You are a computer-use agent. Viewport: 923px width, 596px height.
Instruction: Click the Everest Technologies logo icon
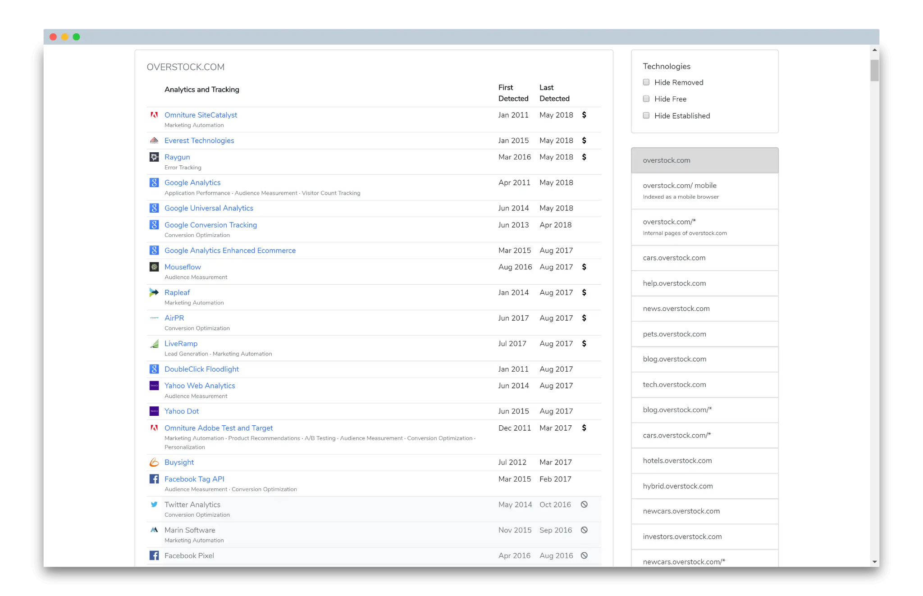point(154,141)
